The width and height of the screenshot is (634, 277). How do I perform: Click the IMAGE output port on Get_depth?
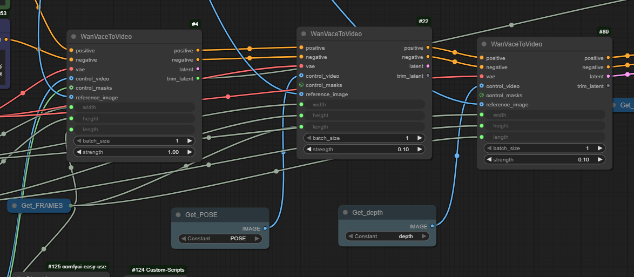pos(432,226)
